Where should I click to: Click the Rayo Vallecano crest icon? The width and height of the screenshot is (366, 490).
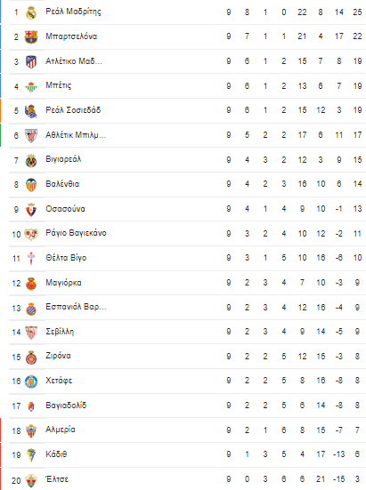(x=31, y=234)
